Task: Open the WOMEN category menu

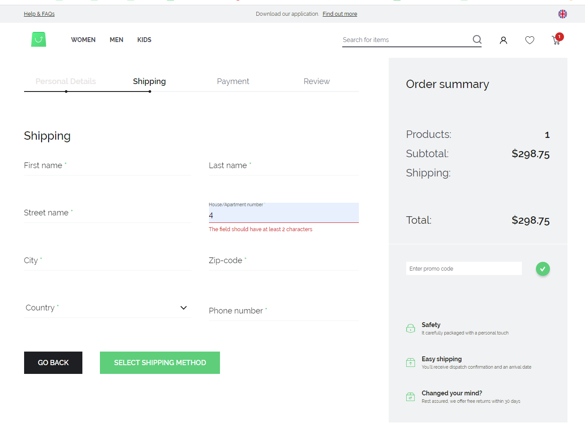Action: (83, 39)
